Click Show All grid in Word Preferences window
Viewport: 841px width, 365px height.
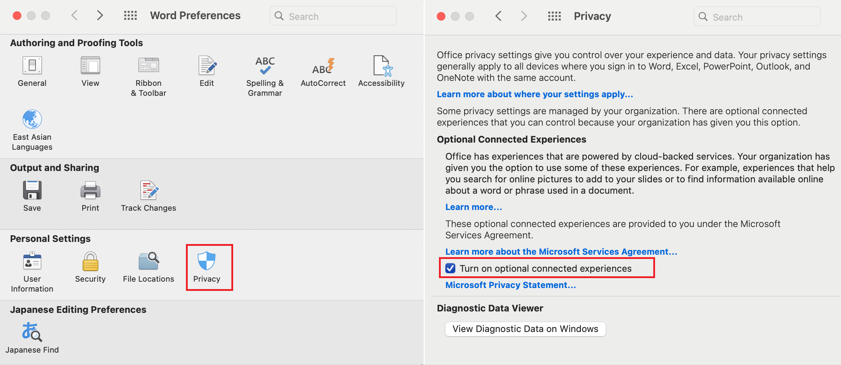tap(130, 16)
